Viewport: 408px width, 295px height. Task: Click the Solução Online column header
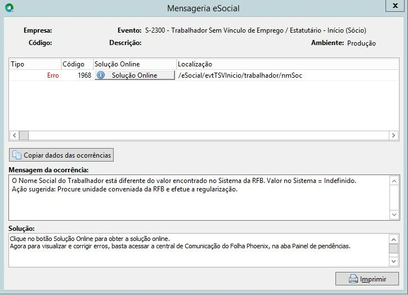[x=135, y=64]
